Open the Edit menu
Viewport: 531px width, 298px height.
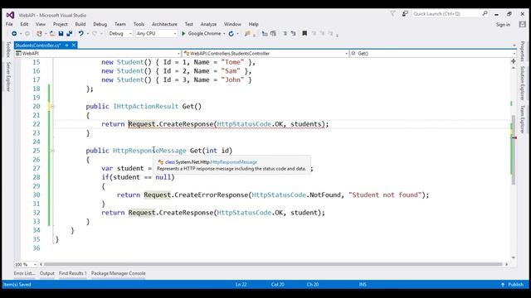[x=24, y=24]
